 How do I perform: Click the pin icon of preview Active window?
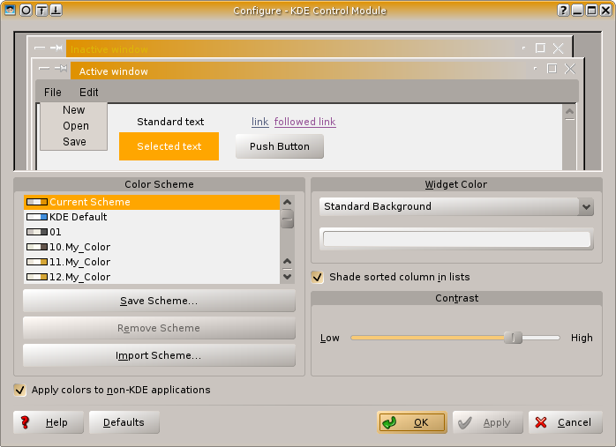pyautogui.click(x=61, y=68)
